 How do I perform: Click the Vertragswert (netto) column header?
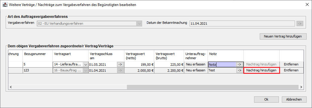(x=139, y=56)
